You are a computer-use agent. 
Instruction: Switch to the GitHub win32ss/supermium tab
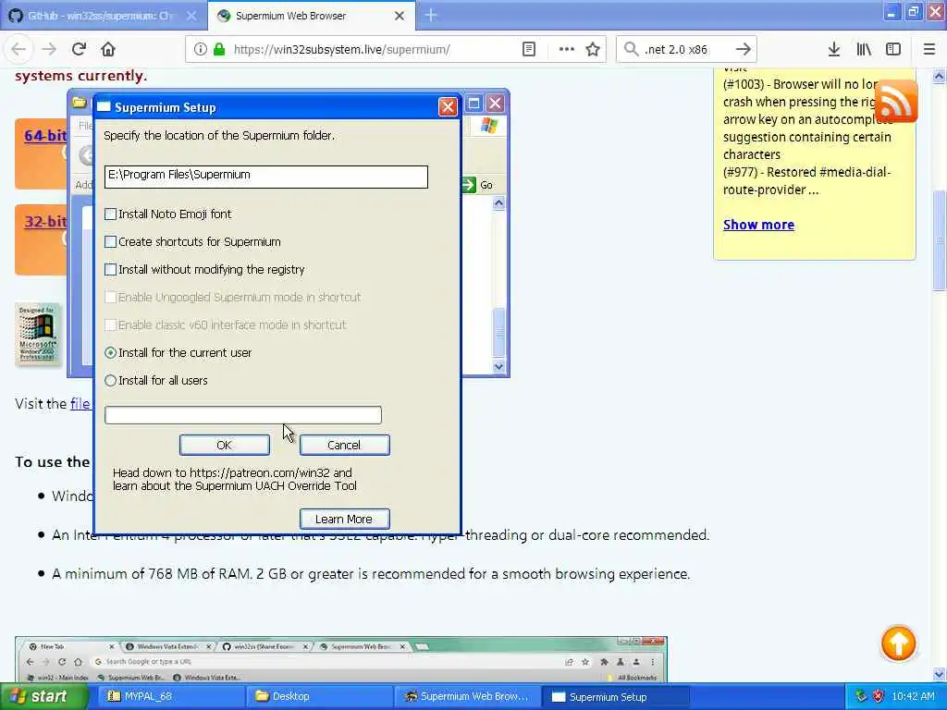coord(100,16)
